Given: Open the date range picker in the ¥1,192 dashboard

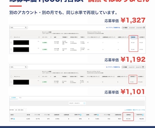Looking at the screenshot, I should [133, 67].
